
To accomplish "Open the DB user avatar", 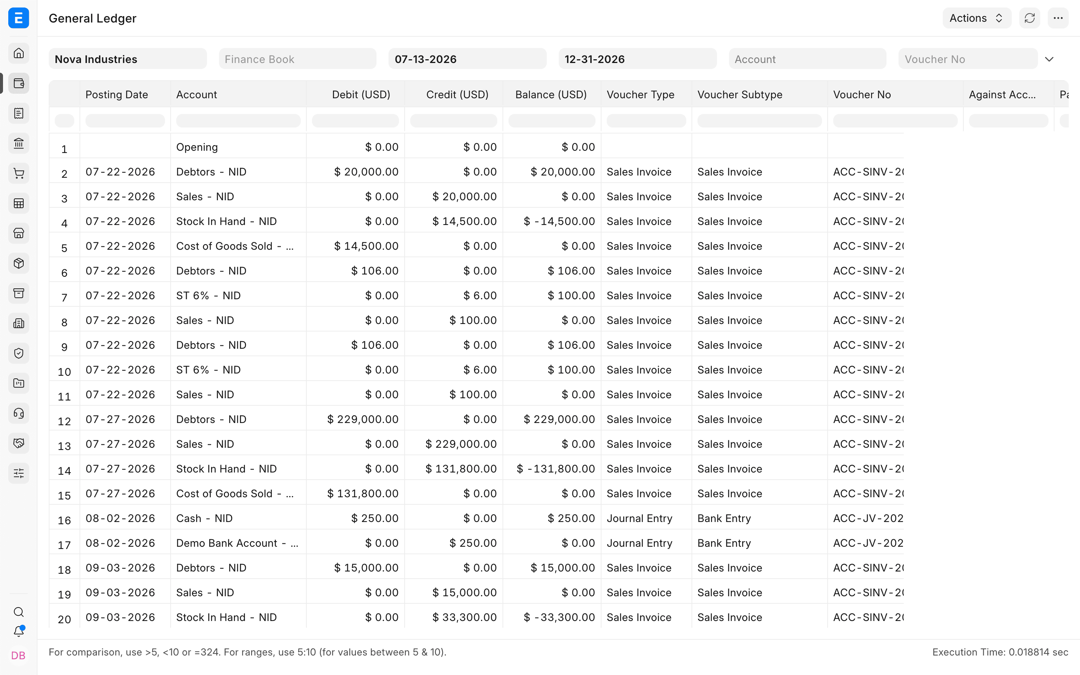I will [x=18, y=655].
